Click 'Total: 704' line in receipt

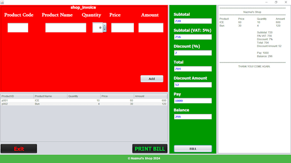point(263,43)
